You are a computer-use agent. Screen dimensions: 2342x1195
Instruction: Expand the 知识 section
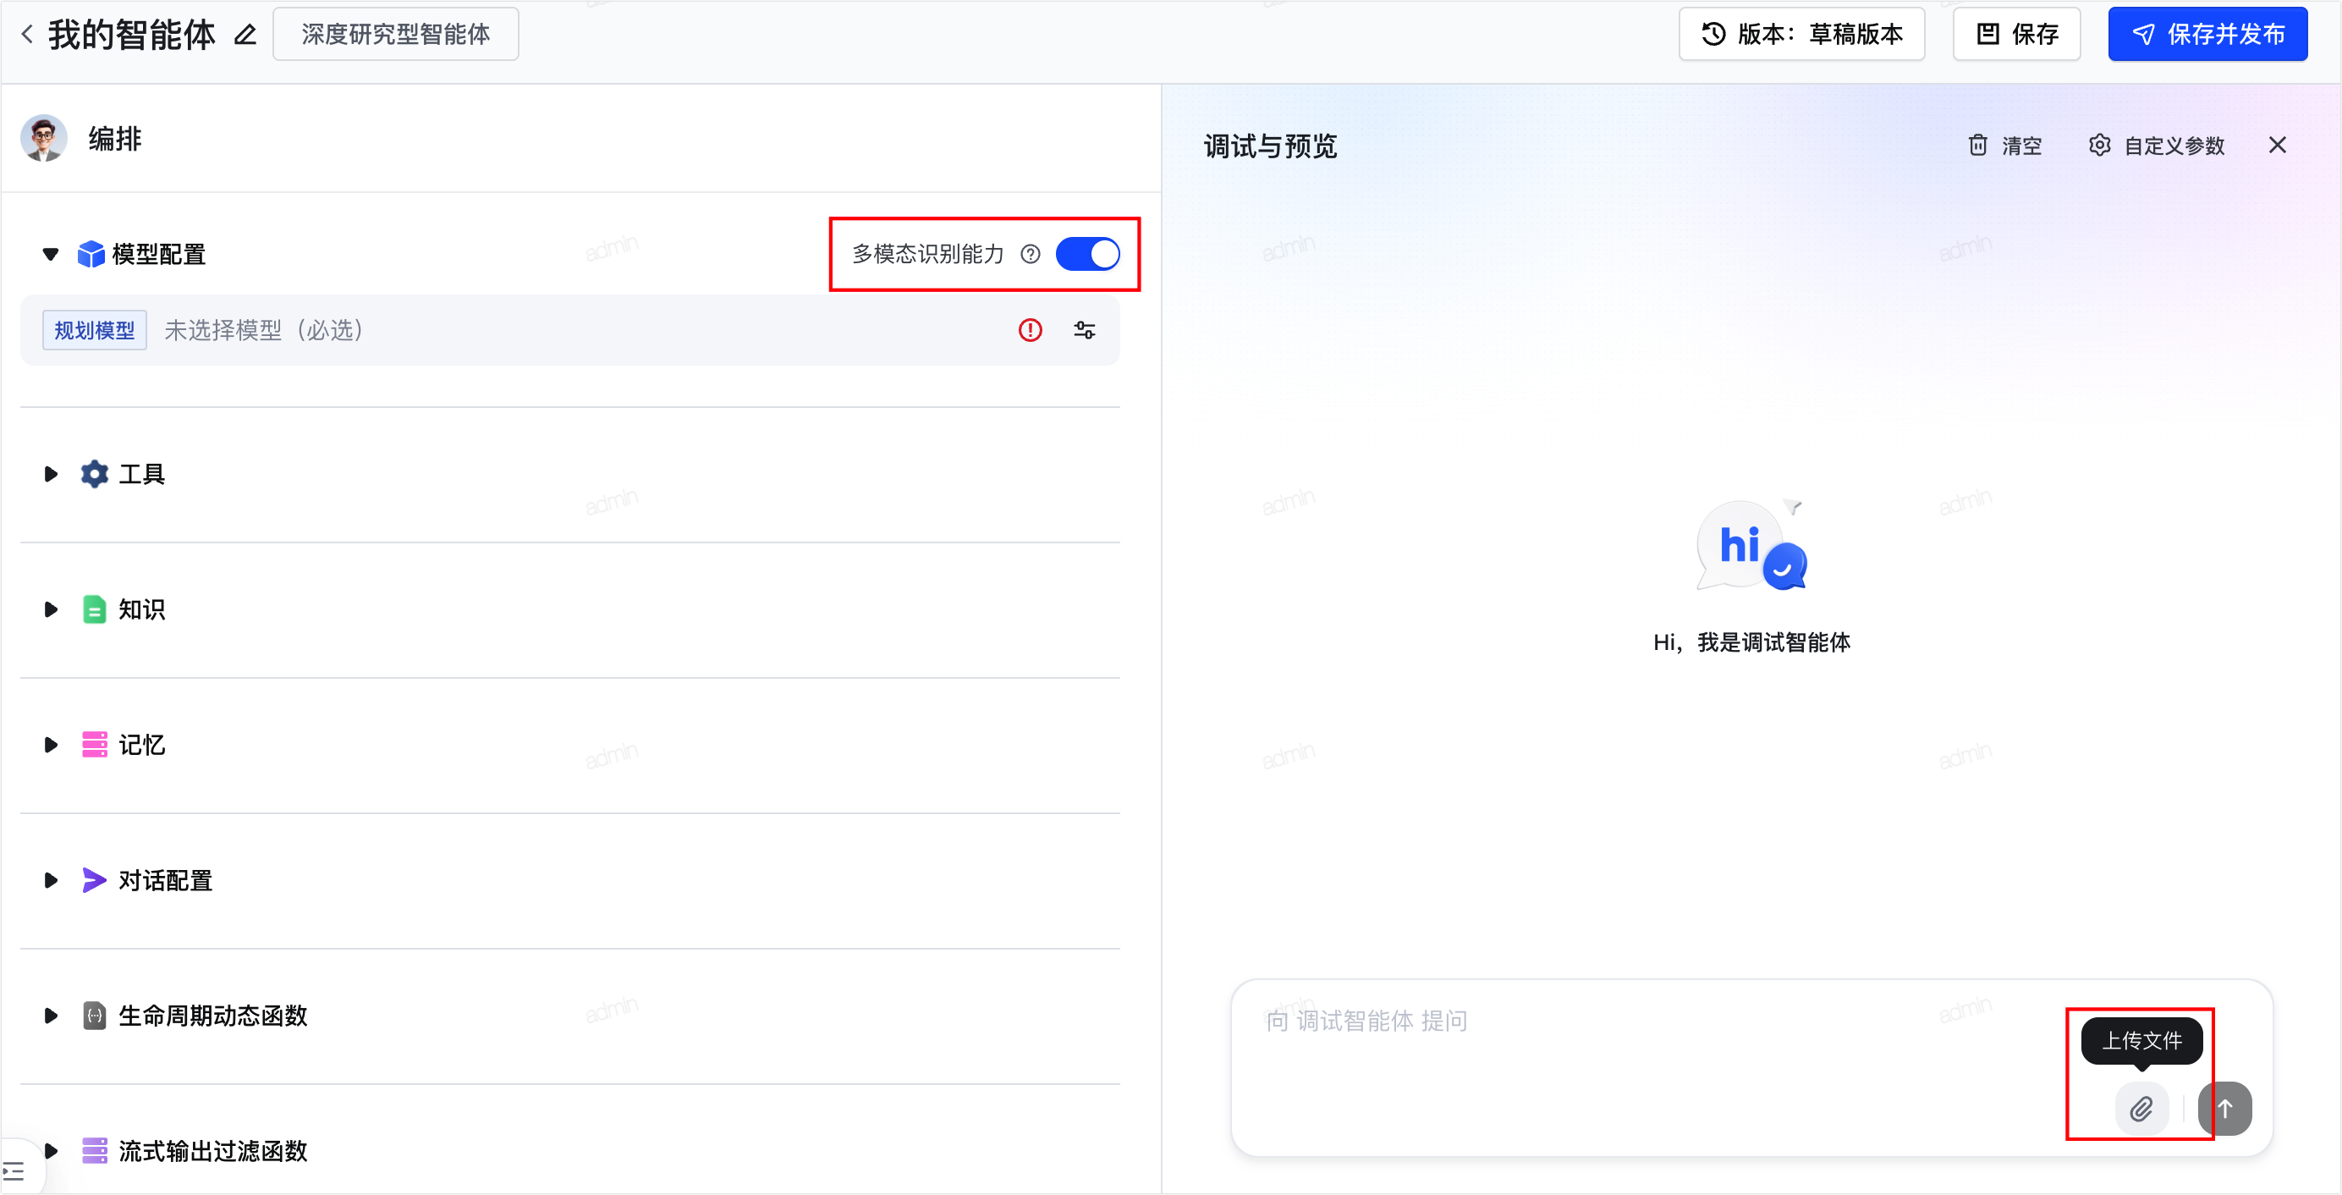pyautogui.click(x=51, y=610)
